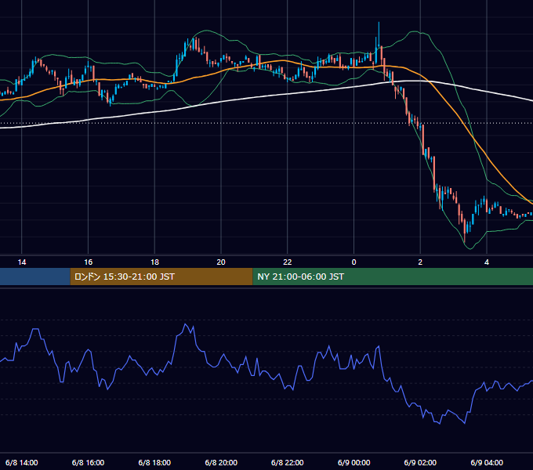Click the ロンドン 15:30-21:00 JST session bar
The height and width of the screenshot is (470, 533).
click(161, 277)
